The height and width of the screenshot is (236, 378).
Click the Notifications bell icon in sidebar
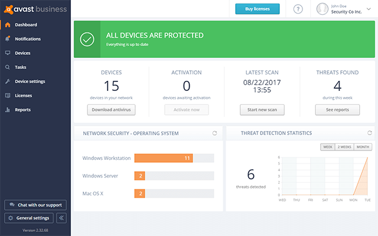pos(7,39)
